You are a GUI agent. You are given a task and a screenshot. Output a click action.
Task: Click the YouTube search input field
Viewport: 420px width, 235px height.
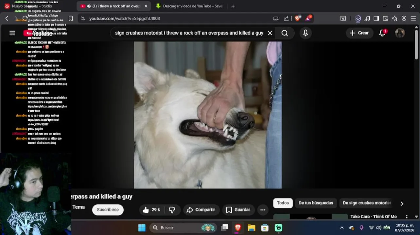coord(189,33)
